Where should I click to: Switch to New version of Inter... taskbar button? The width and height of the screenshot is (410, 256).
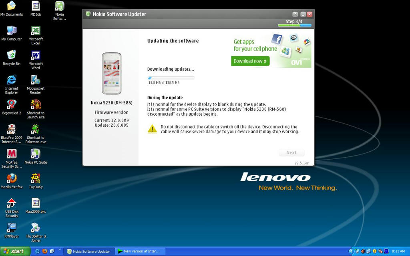pyautogui.click(x=140, y=251)
